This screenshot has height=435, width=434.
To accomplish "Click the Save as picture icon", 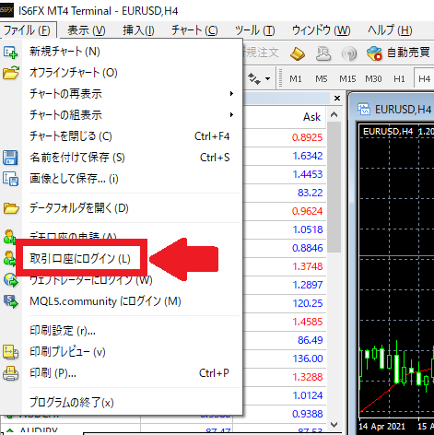I will point(10,179).
